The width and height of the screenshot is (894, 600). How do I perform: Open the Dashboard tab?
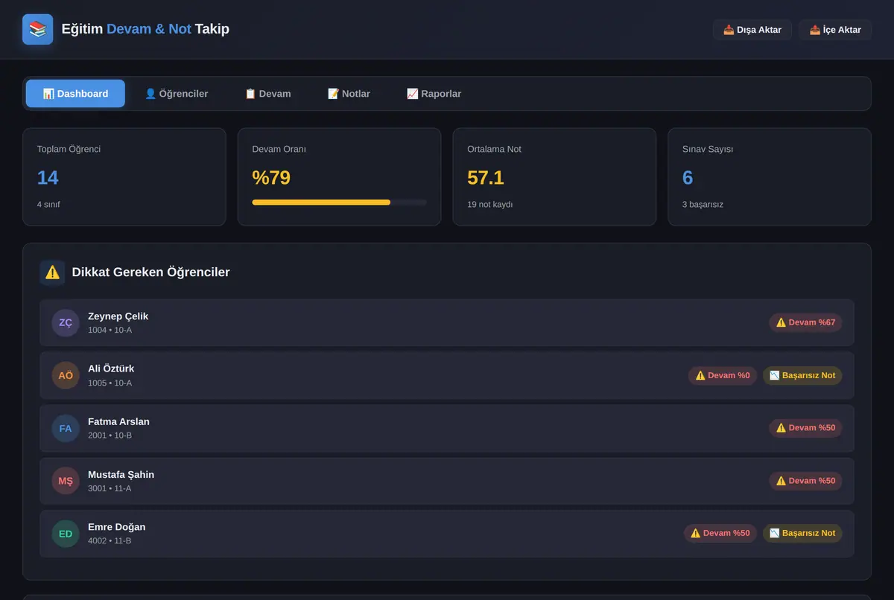(75, 94)
